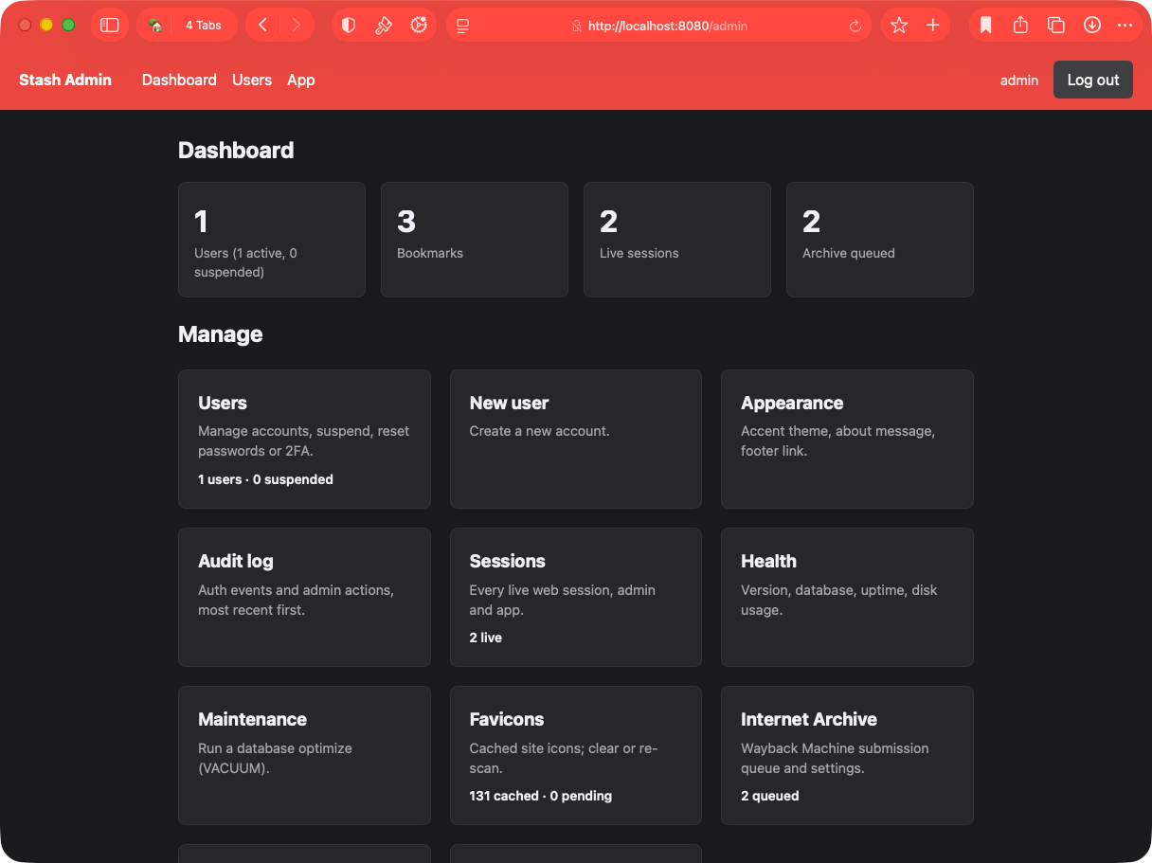Click the admin username in header
The height and width of the screenshot is (863, 1152).
(1019, 81)
